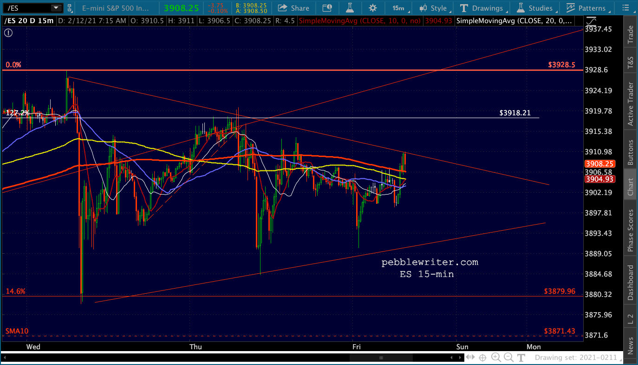The image size is (638, 365).
Task: Click the Fri date label on time axis
Action: click(357, 346)
